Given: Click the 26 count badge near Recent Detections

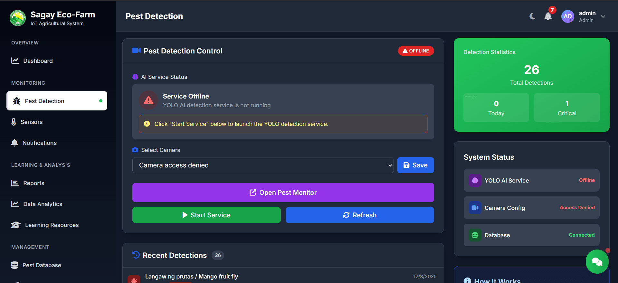Looking at the screenshot, I should [x=218, y=255].
